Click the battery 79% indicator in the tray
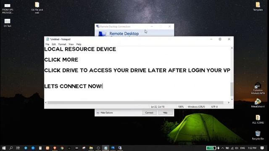The height and width of the screenshot is (151, 269). tap(211, 148)
